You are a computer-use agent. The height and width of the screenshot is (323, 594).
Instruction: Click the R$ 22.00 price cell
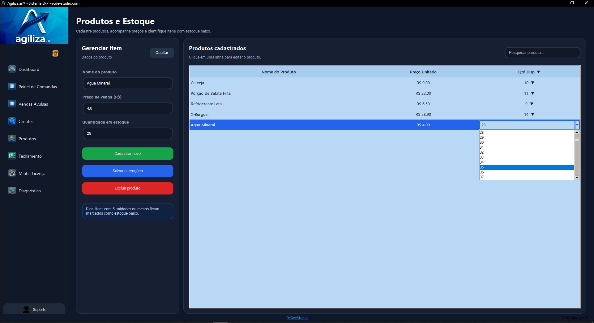(x=423, y=93)
